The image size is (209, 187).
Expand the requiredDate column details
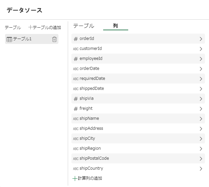(x=201, y=79)
